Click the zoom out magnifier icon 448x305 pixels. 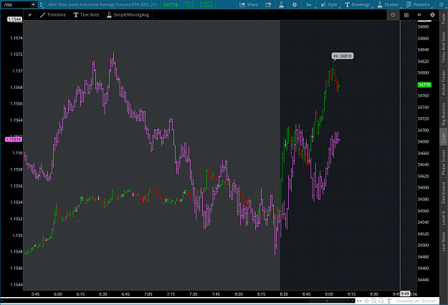pyautogui.click(x=381, y=301)
